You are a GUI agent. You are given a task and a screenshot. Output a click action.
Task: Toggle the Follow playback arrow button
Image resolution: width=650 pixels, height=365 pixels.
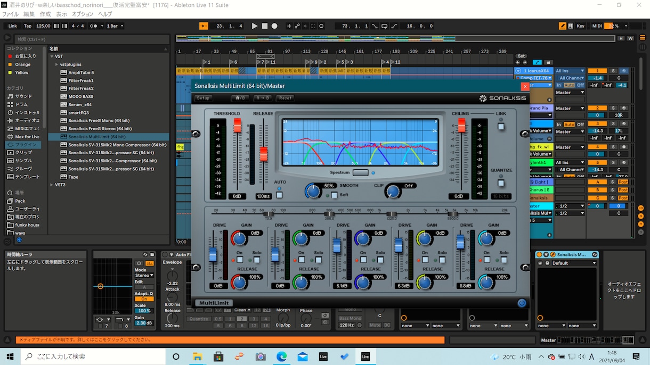click(203, 26)
